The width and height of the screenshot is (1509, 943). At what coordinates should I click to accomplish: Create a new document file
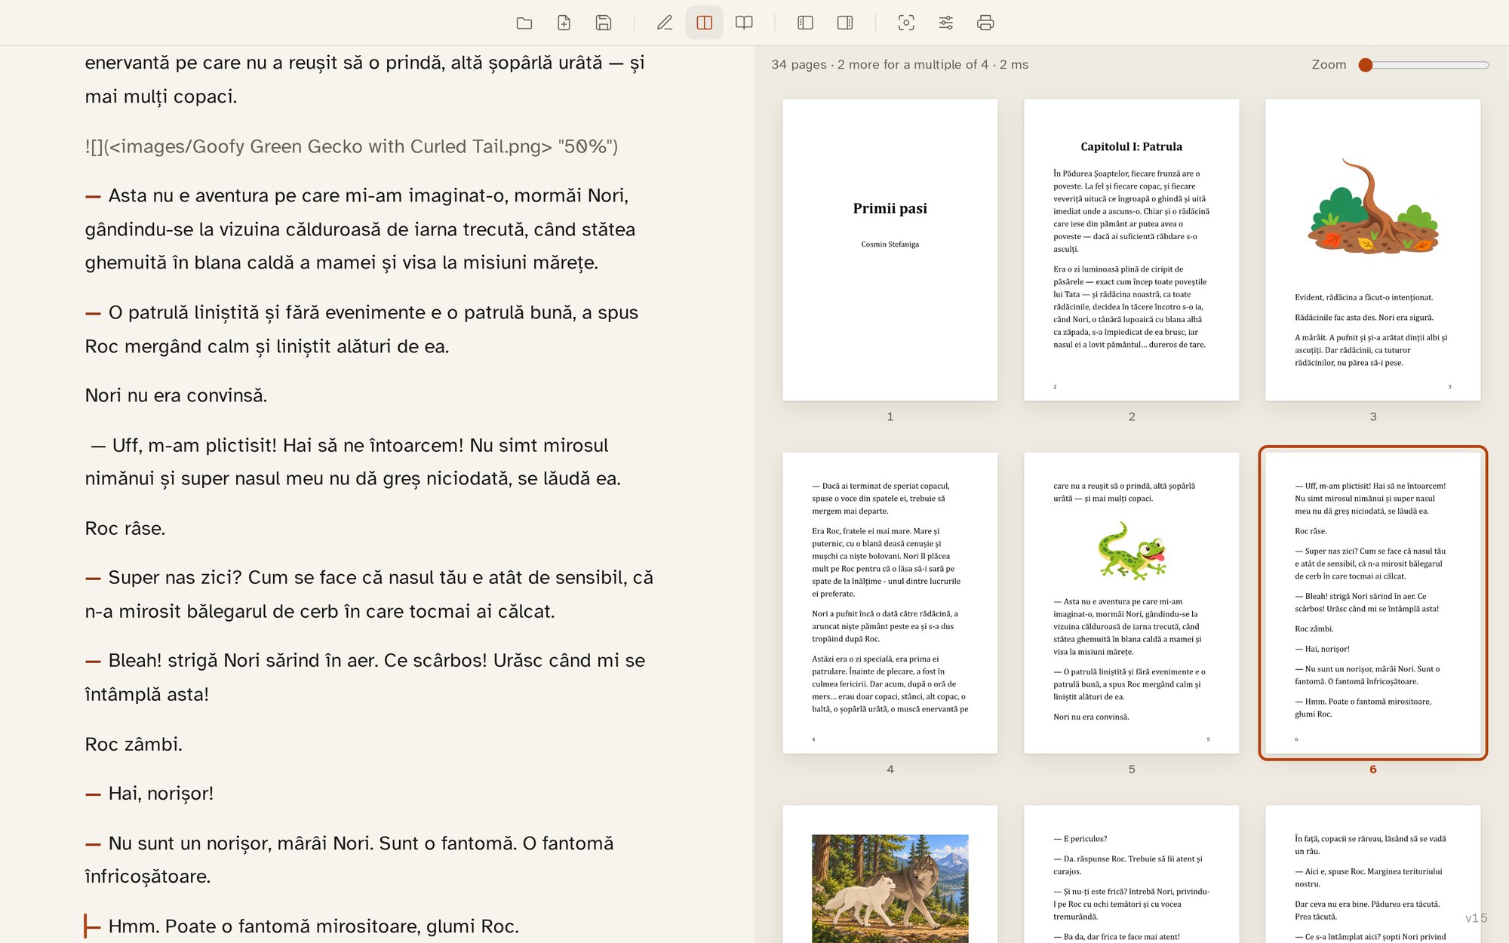click(x=564, y=23)
